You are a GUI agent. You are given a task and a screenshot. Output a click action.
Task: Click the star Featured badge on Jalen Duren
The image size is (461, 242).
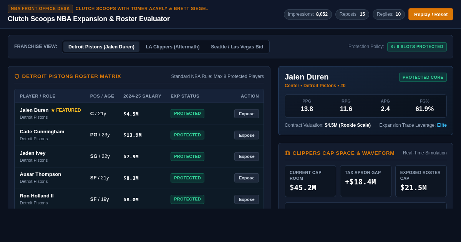[x=66, y=110]
